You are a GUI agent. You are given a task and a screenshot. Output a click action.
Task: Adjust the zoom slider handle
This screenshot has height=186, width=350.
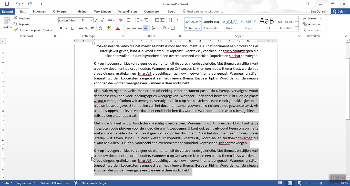tap(321, 183)
